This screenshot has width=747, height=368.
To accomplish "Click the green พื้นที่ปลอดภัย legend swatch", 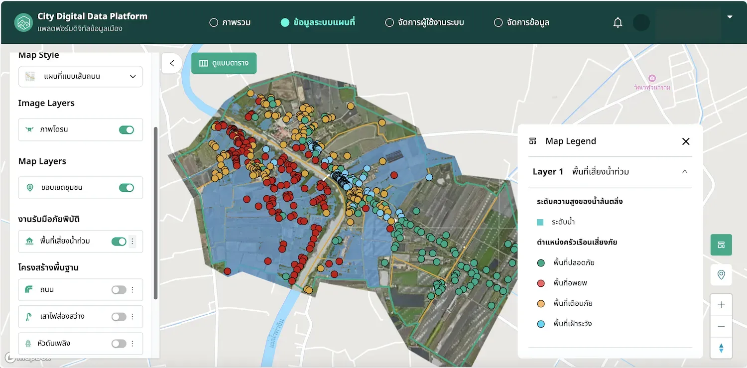I will tap(541, 262).
